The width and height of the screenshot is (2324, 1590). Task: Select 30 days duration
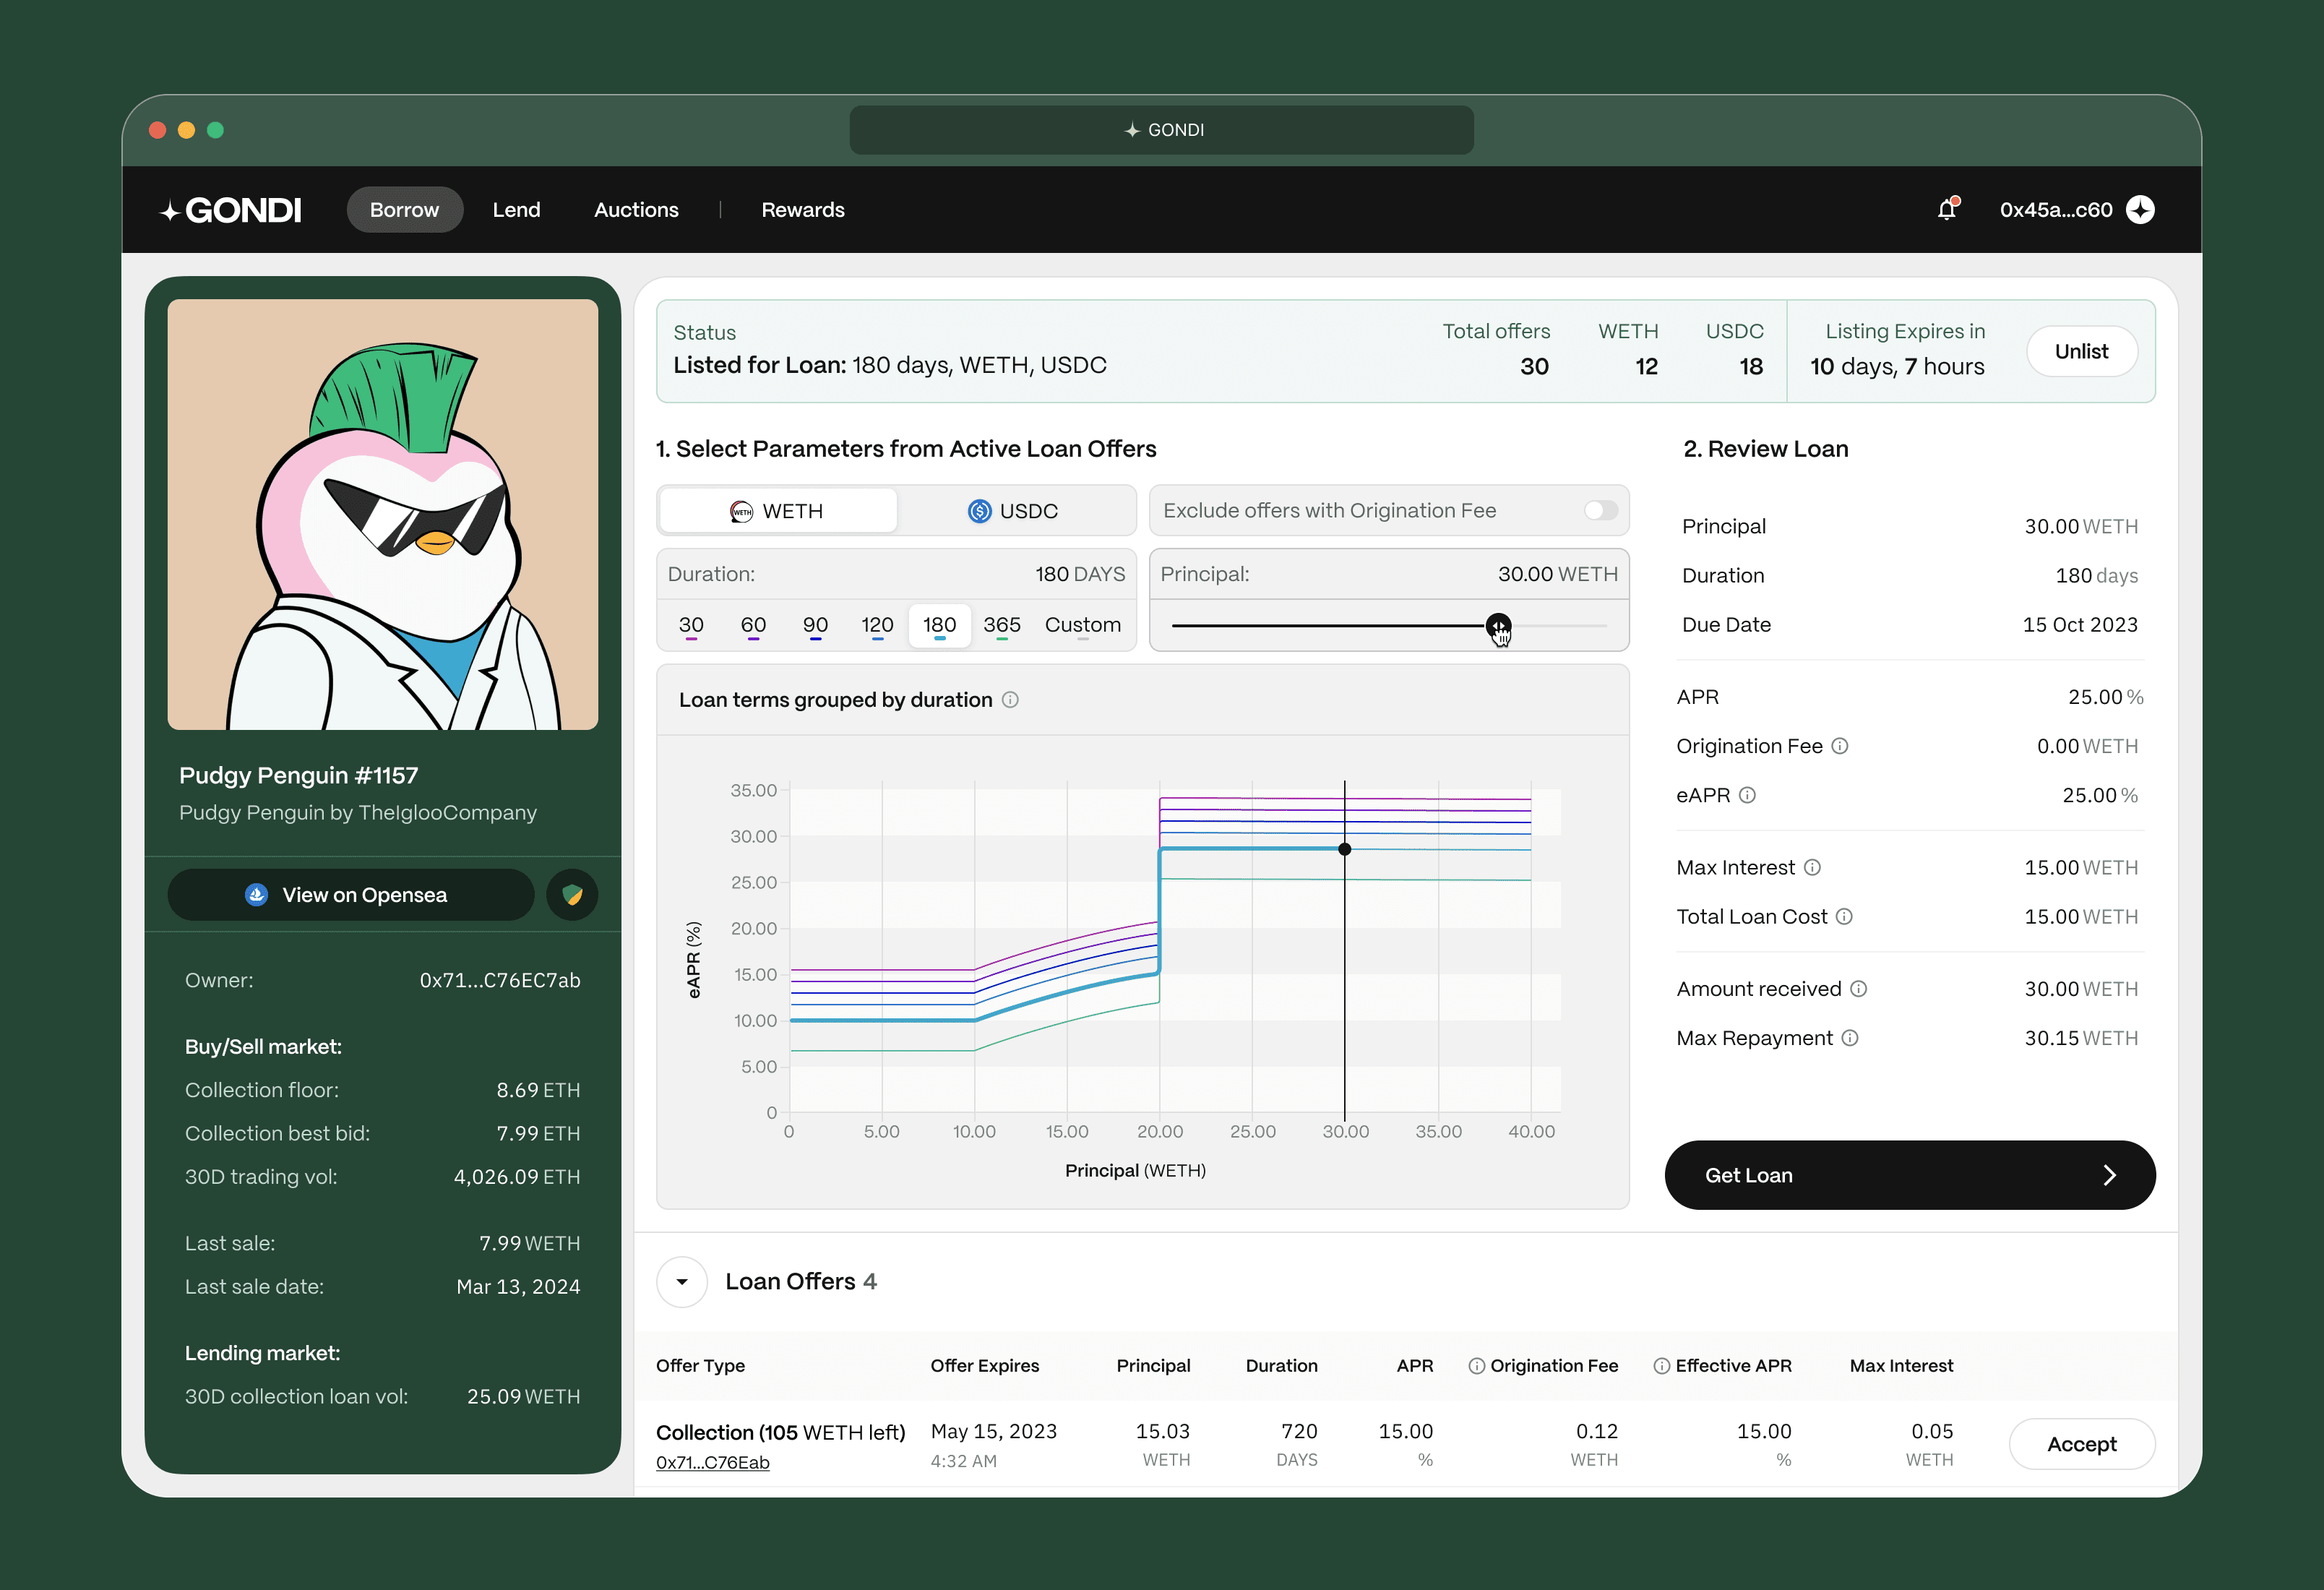(691, 626)
